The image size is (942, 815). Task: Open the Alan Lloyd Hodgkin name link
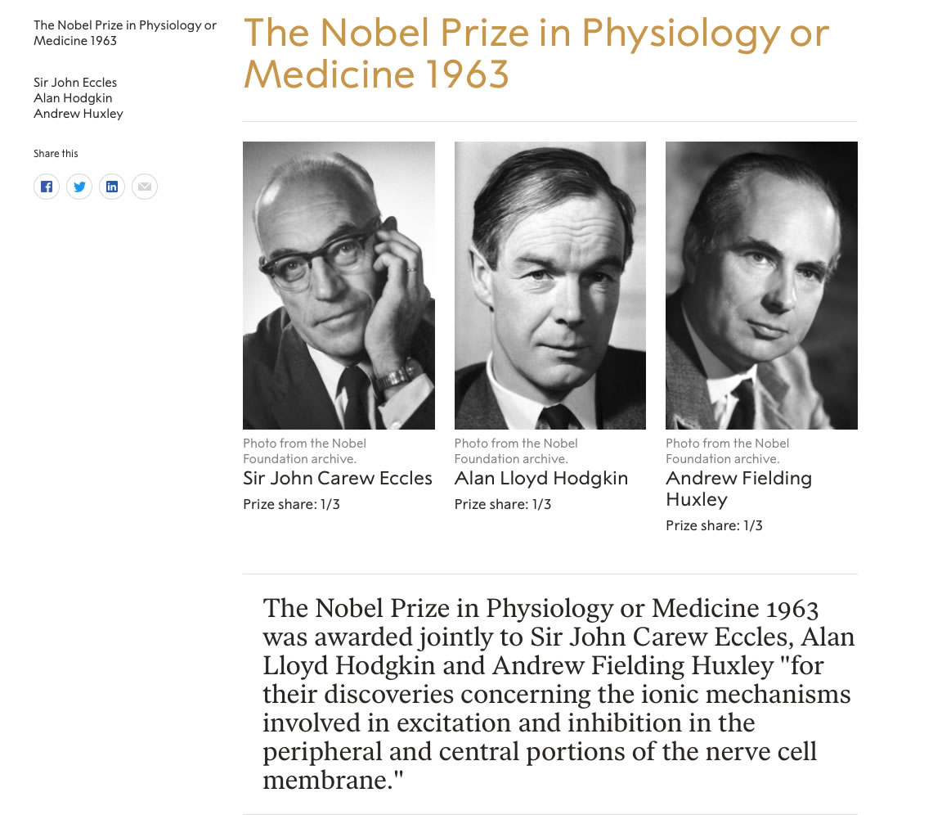pos(541,478)
